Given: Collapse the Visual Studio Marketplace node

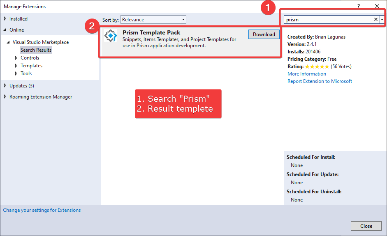Looking at the screenshot, I should pyautogui.click(x=8, y=42).
